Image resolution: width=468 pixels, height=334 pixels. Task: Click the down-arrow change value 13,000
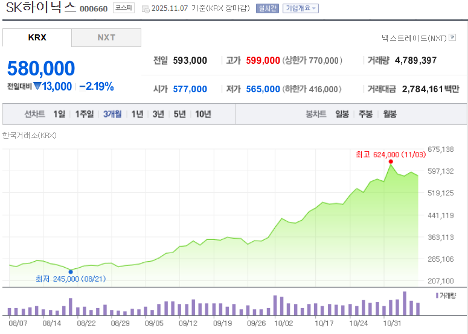pyautogui.click(x=53, y=86)
